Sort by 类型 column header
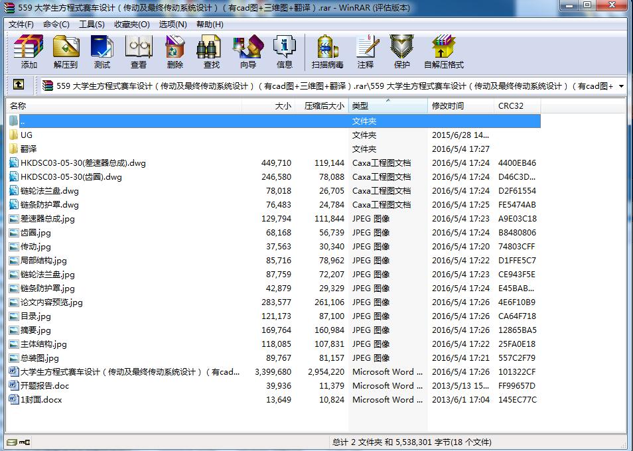Viewport: 633px width, 451px height. tap(388, 105)
